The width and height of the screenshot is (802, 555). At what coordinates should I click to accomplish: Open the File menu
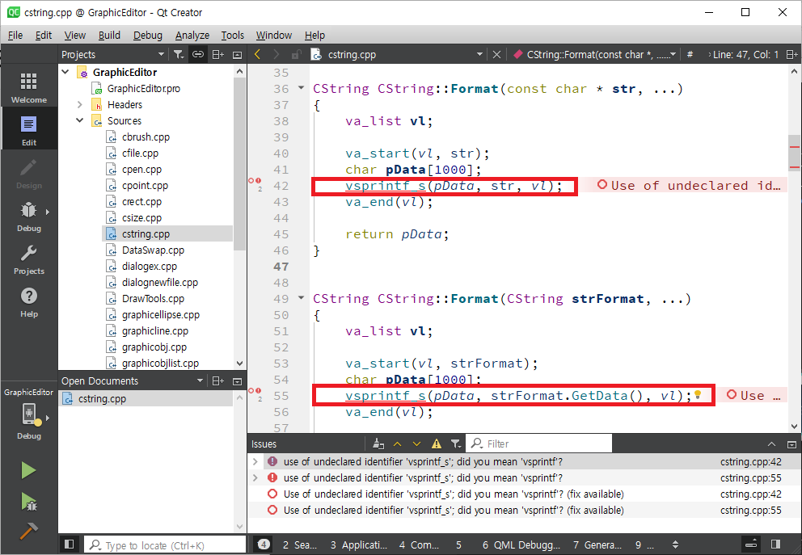[15, 36]
